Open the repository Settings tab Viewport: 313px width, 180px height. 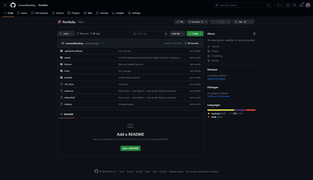[x=134, y=13]
